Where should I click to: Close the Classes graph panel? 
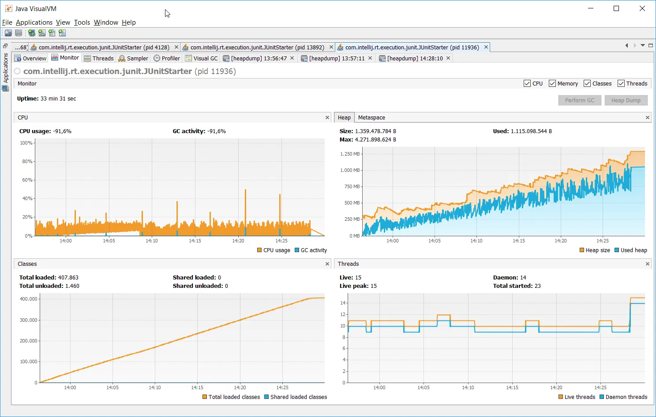pyautogui.click(x=327, y=264)
